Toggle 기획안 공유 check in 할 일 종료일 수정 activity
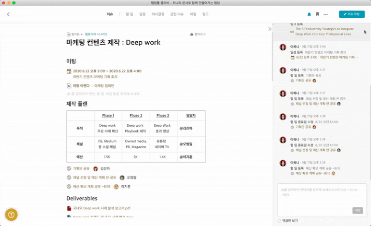The image size is (371, 226). click(x=292, y=127)
